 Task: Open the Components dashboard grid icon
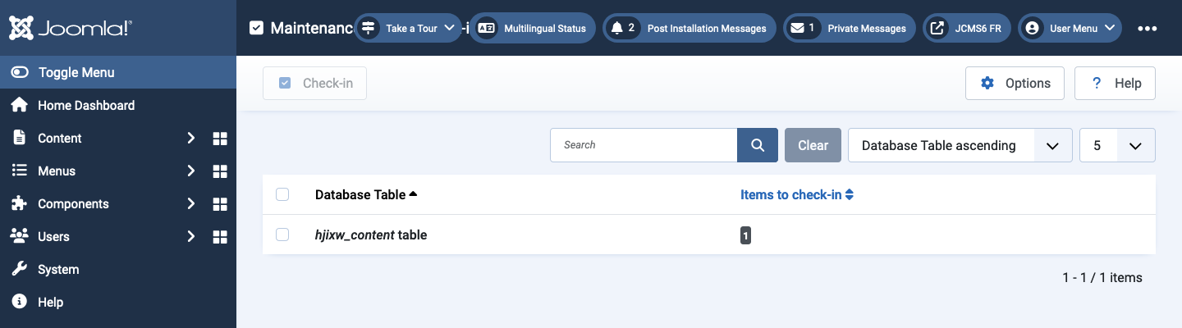[x=220, y=204]
